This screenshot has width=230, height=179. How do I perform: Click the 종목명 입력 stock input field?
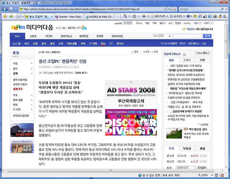point(186,168)
